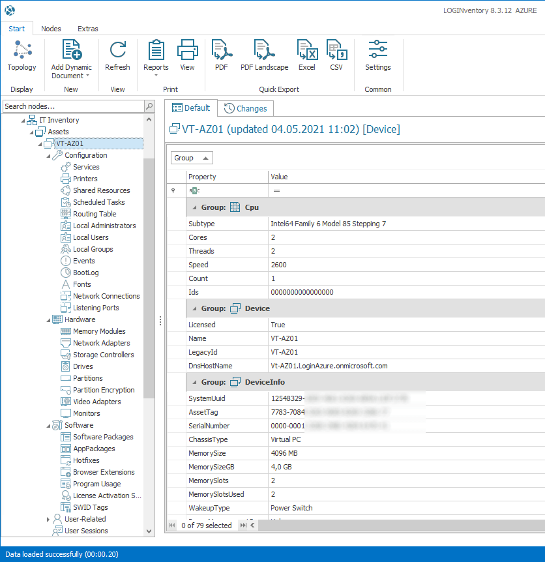This screenshot has height=562, width=545.
Task: Expand the User-Related tree node
Action: click(49, 520)
